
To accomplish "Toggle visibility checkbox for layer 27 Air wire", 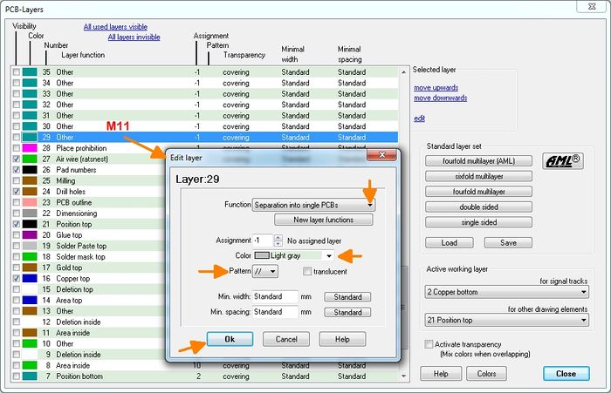I will click(x=17, y=159).
